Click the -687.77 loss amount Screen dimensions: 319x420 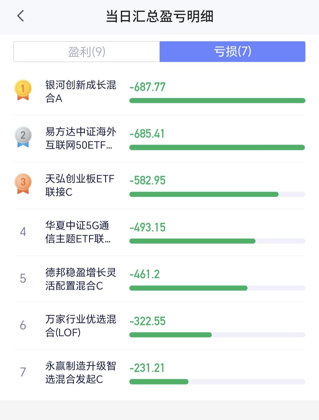point(147,87)
